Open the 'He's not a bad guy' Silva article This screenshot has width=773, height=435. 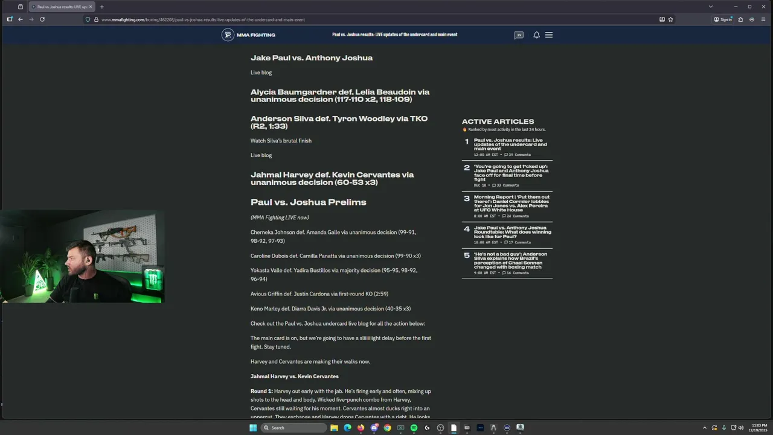tap(510, 260)
